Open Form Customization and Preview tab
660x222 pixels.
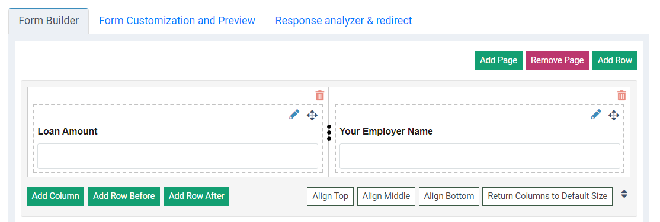pyautogui.click(x=177, y=21)
